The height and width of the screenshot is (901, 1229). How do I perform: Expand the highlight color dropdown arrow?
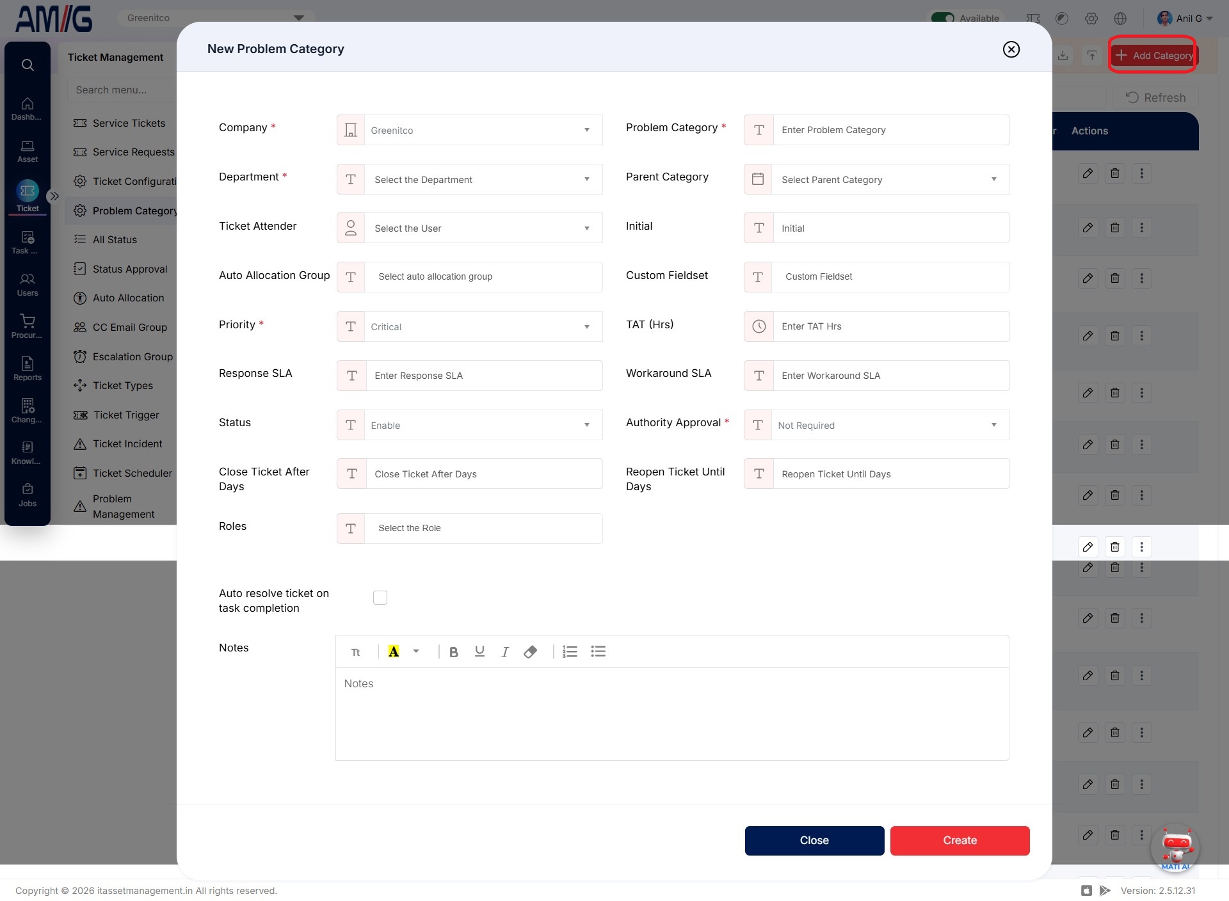(416, 651)
